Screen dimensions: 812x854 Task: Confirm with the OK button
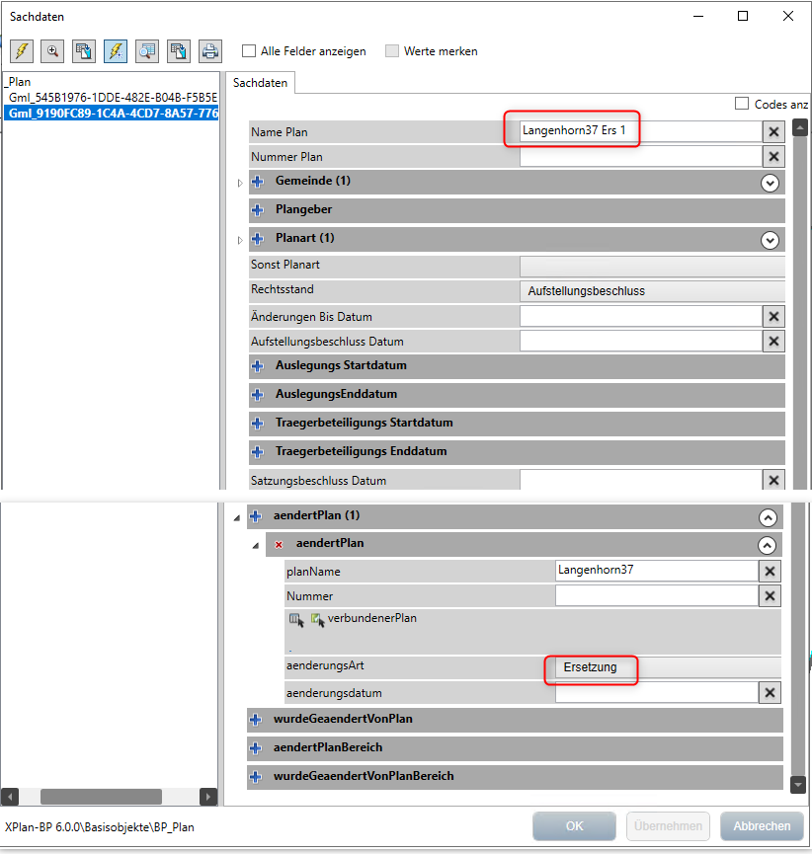574,826
